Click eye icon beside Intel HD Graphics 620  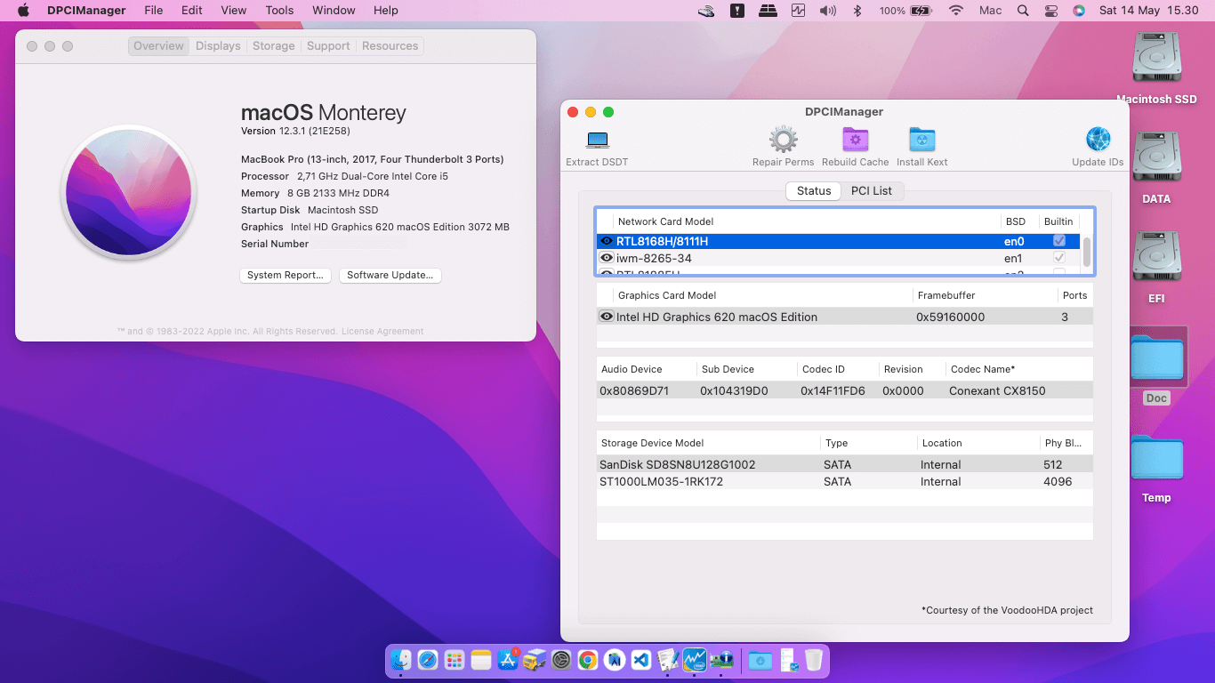coord(607,317)
